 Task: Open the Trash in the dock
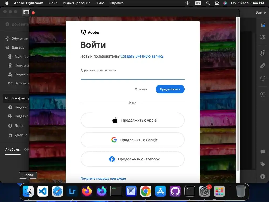click(241, 191)
